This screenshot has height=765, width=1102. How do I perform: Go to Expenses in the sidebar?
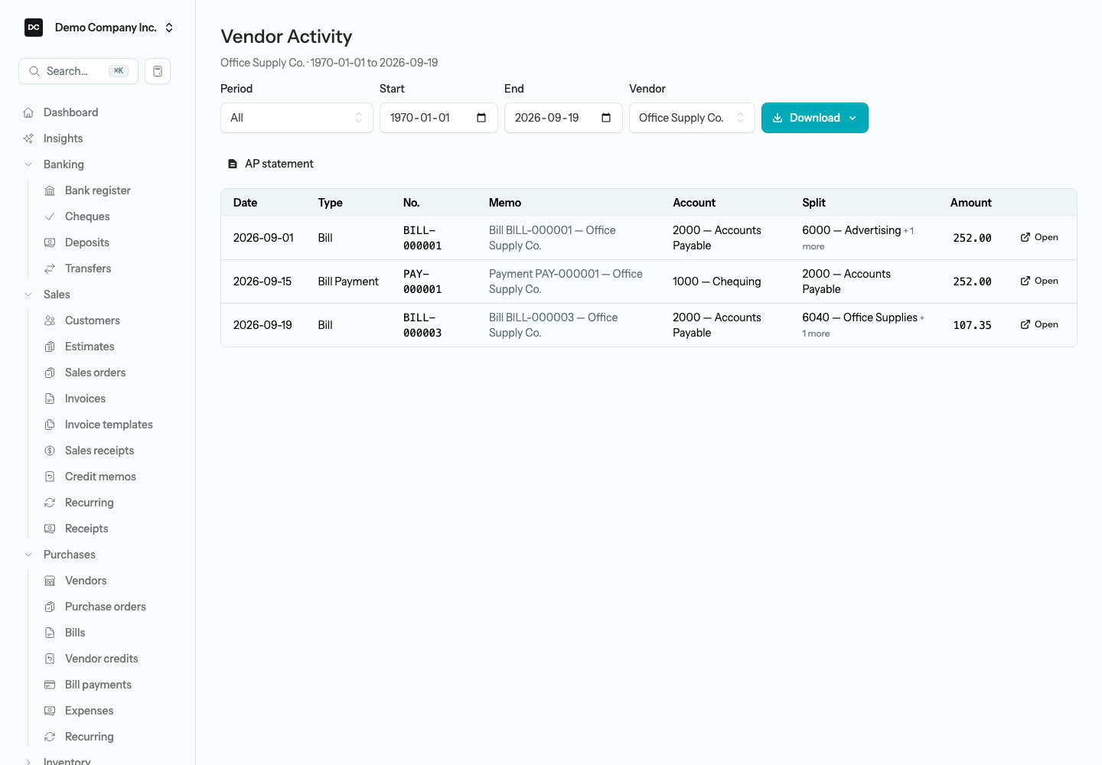pyautogui.click(x=89, y=711)
